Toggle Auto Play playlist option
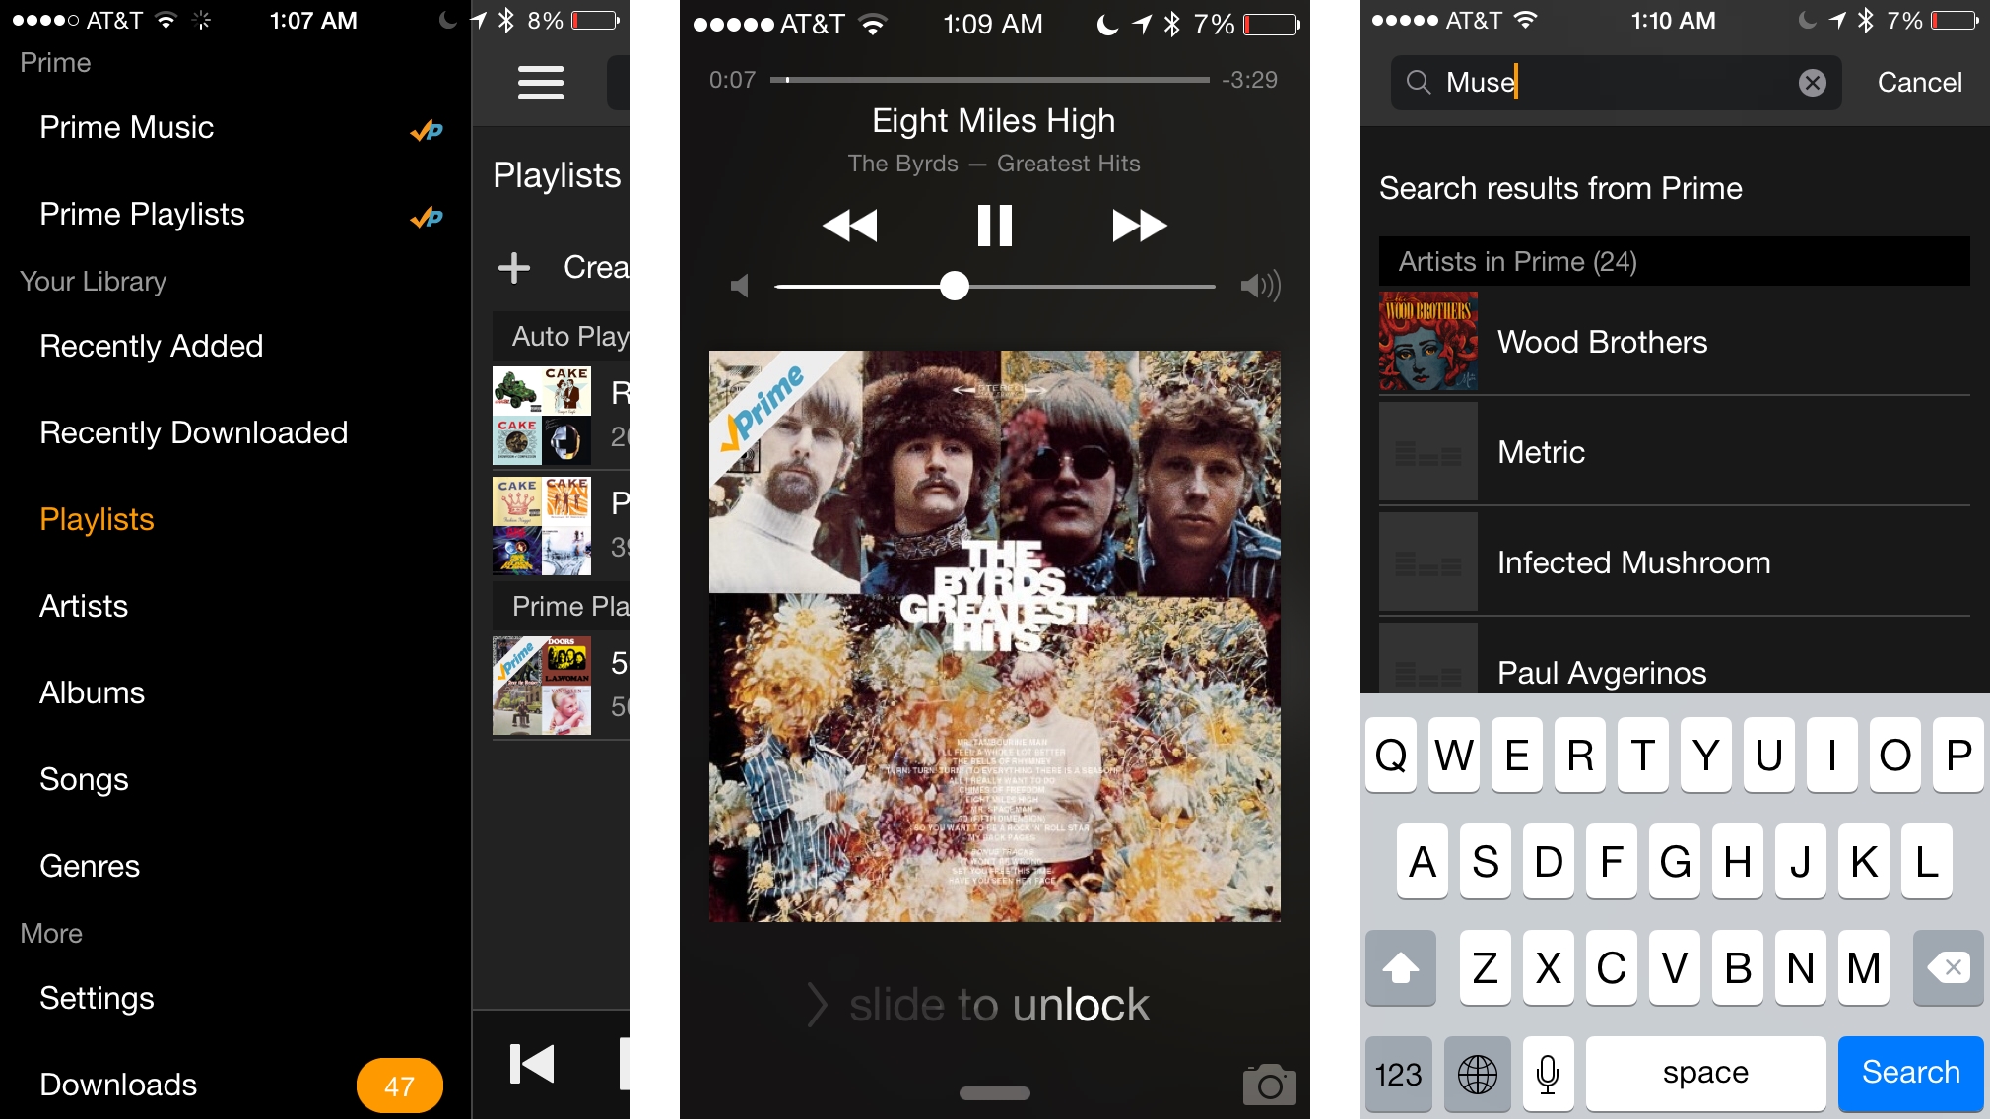The image size is (1990, 1119). (568, 336)
